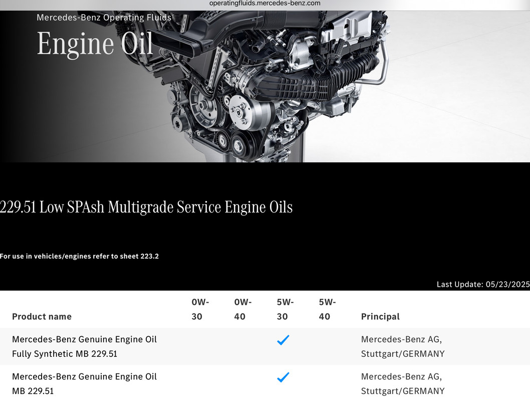Viewport: 530px width, 401px height.
Task: Click the Principal column header
Action: click(x=380, y=316)
